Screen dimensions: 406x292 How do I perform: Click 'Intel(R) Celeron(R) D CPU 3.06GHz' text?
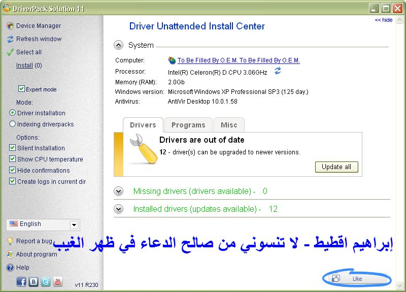click(x=218, y=72)
